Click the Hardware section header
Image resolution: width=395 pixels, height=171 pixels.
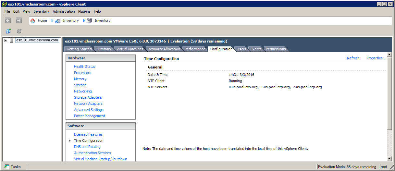click(x=101, y=58)
